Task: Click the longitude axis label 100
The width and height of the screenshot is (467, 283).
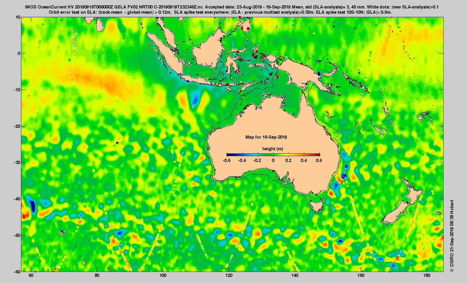Action: [163, 275]
